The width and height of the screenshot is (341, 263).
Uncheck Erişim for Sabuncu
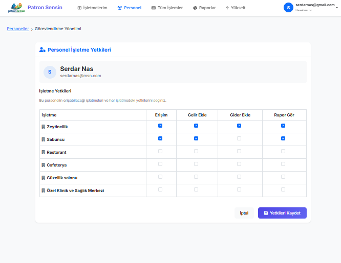(160, 138)
